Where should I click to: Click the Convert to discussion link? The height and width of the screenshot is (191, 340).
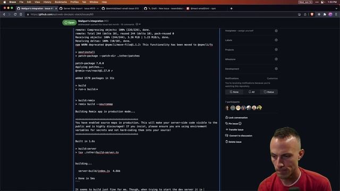pos(241,136)
